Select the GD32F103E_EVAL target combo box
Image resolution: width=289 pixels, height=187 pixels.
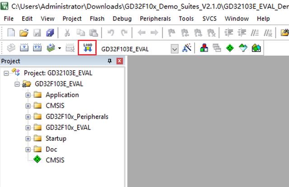[139, 49]
